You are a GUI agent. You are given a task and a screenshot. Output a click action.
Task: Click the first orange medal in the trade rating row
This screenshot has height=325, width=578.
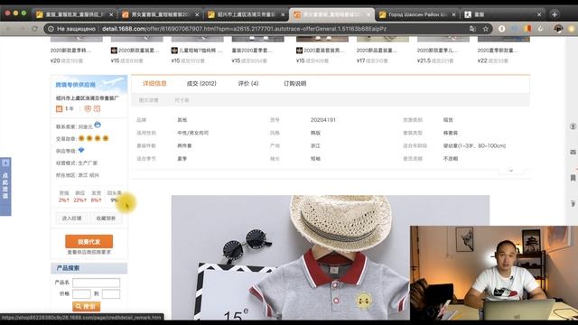coord(81,138)
